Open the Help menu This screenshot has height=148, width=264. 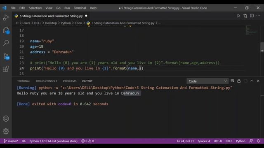tap(93, 8)
